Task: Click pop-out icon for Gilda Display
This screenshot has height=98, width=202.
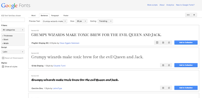Action: coord(169,65)
